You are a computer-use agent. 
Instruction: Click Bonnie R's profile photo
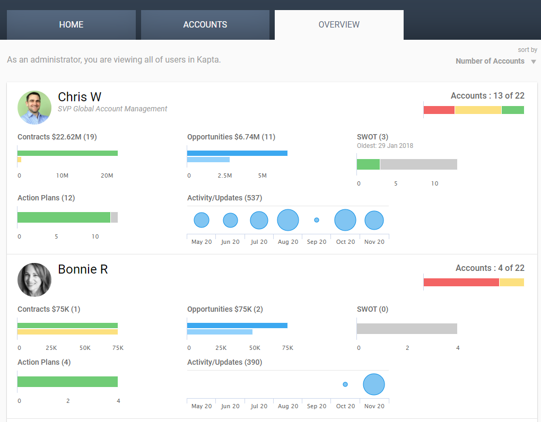(34, 279)
